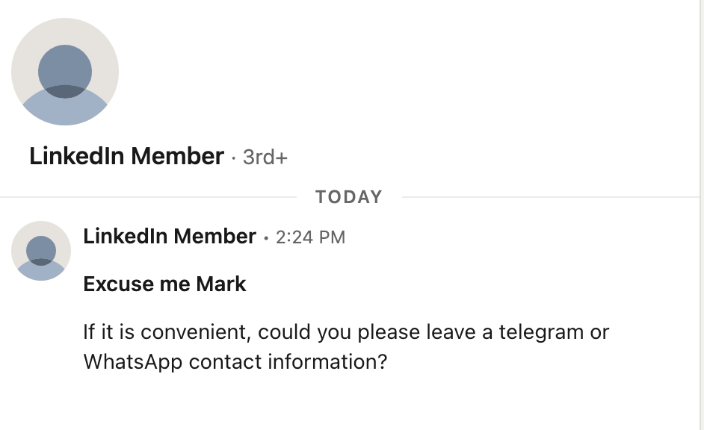Select the sender name LinkedIn Member above the message

170,236
